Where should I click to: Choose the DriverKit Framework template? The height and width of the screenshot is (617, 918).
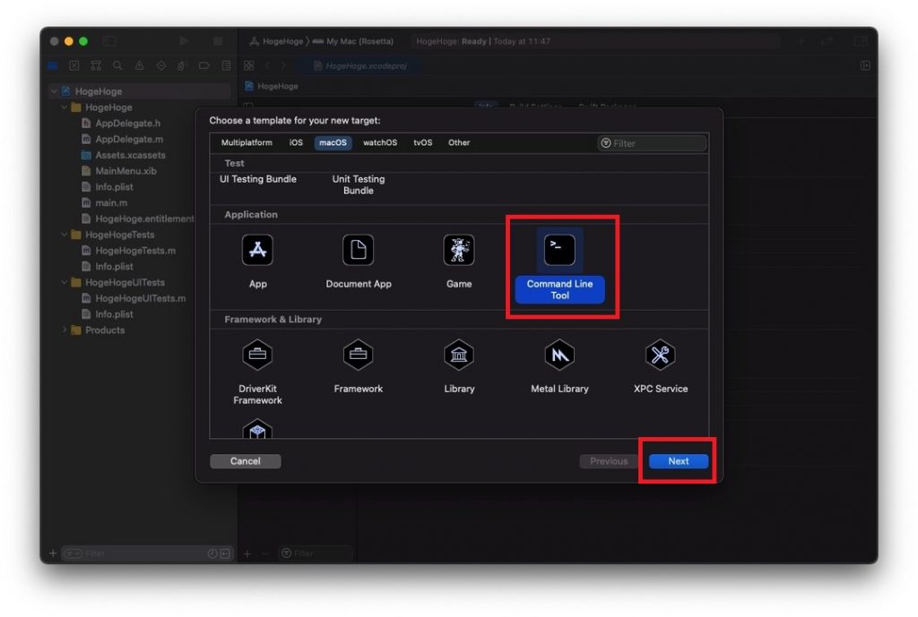coord(257,355)
